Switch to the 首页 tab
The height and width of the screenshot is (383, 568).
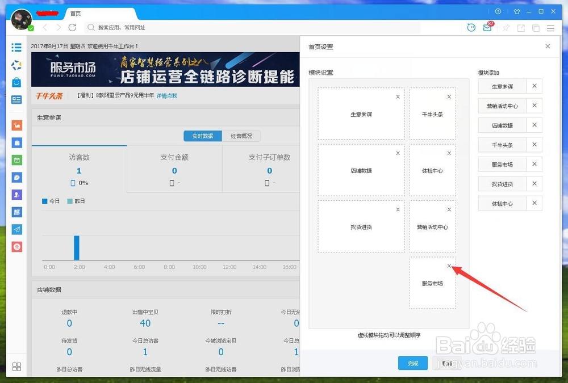click(76, 14)
